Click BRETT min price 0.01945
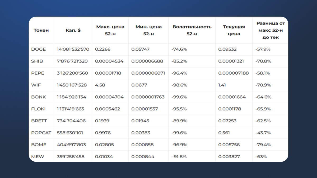Viewport: 317px width, 178px height. click(140, 121)
